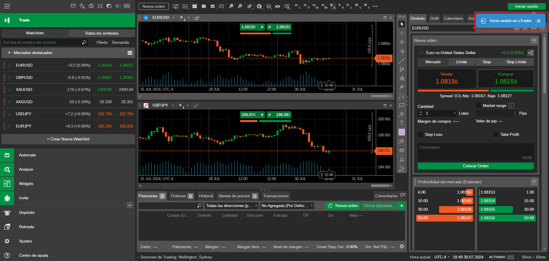The width and height of the screenshot is (549, 261).
Task: Click the price alert bell icon
Action: (x=402, y=160)
